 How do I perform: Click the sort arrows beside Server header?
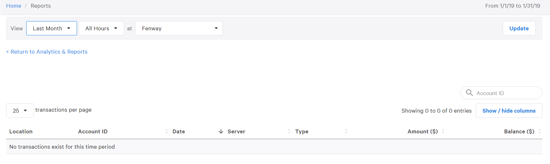(x=289, y=132)
